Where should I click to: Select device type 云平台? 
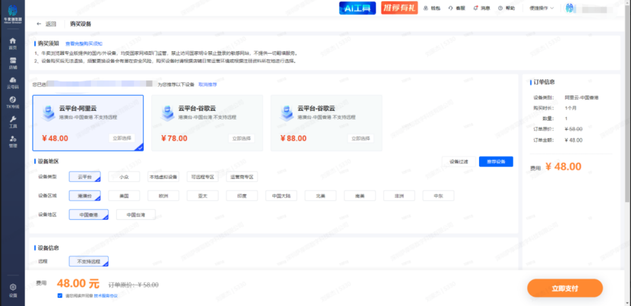point(85,177)
